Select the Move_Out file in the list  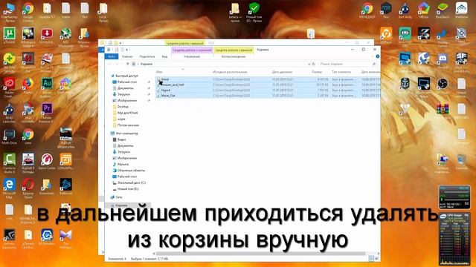tap(268, 96)
